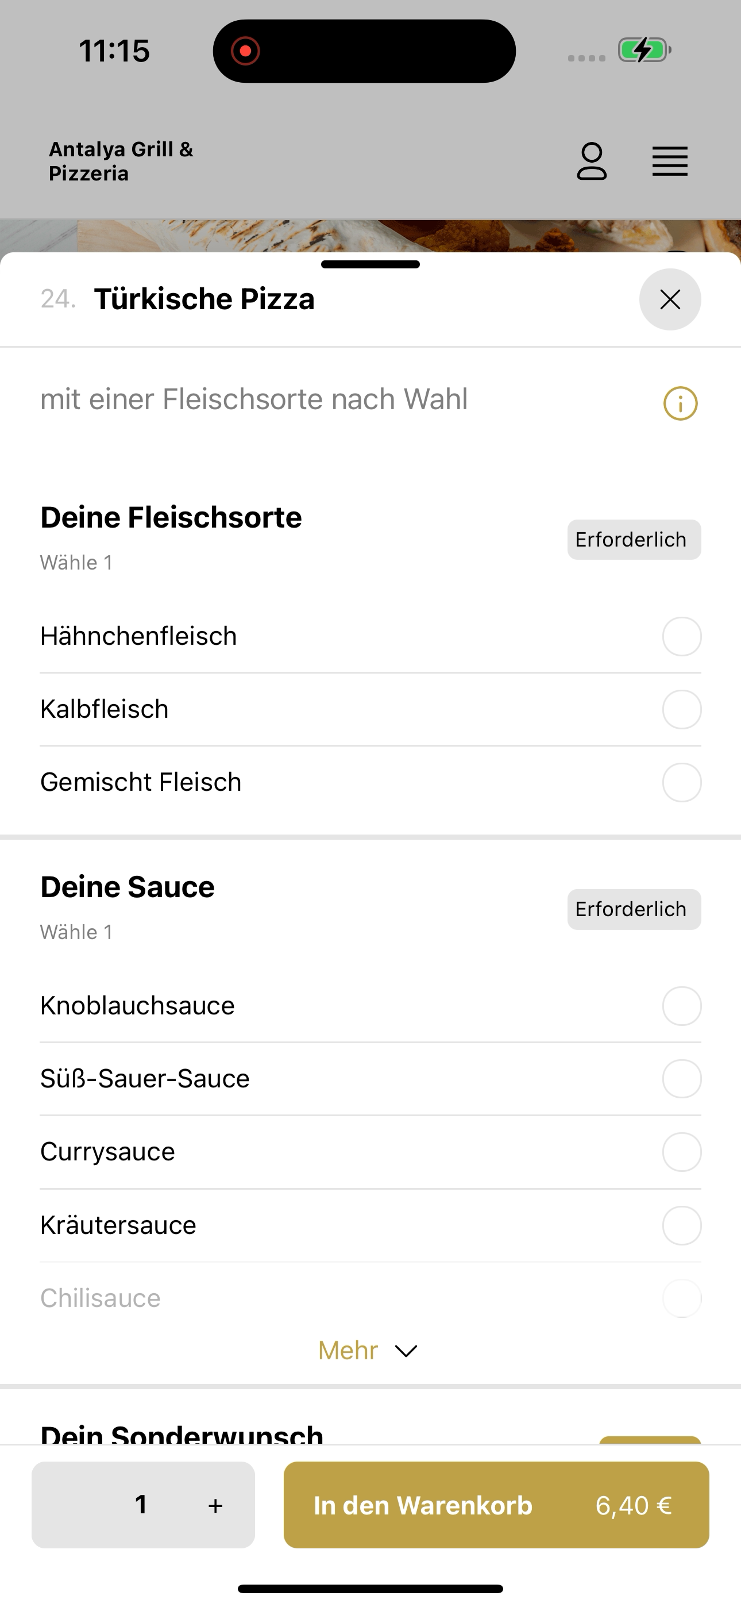Image resolution: width=741 pixels, height=1607 pixels.
Task: Tap the plus icon to increase quantity
Action: 215,1505
